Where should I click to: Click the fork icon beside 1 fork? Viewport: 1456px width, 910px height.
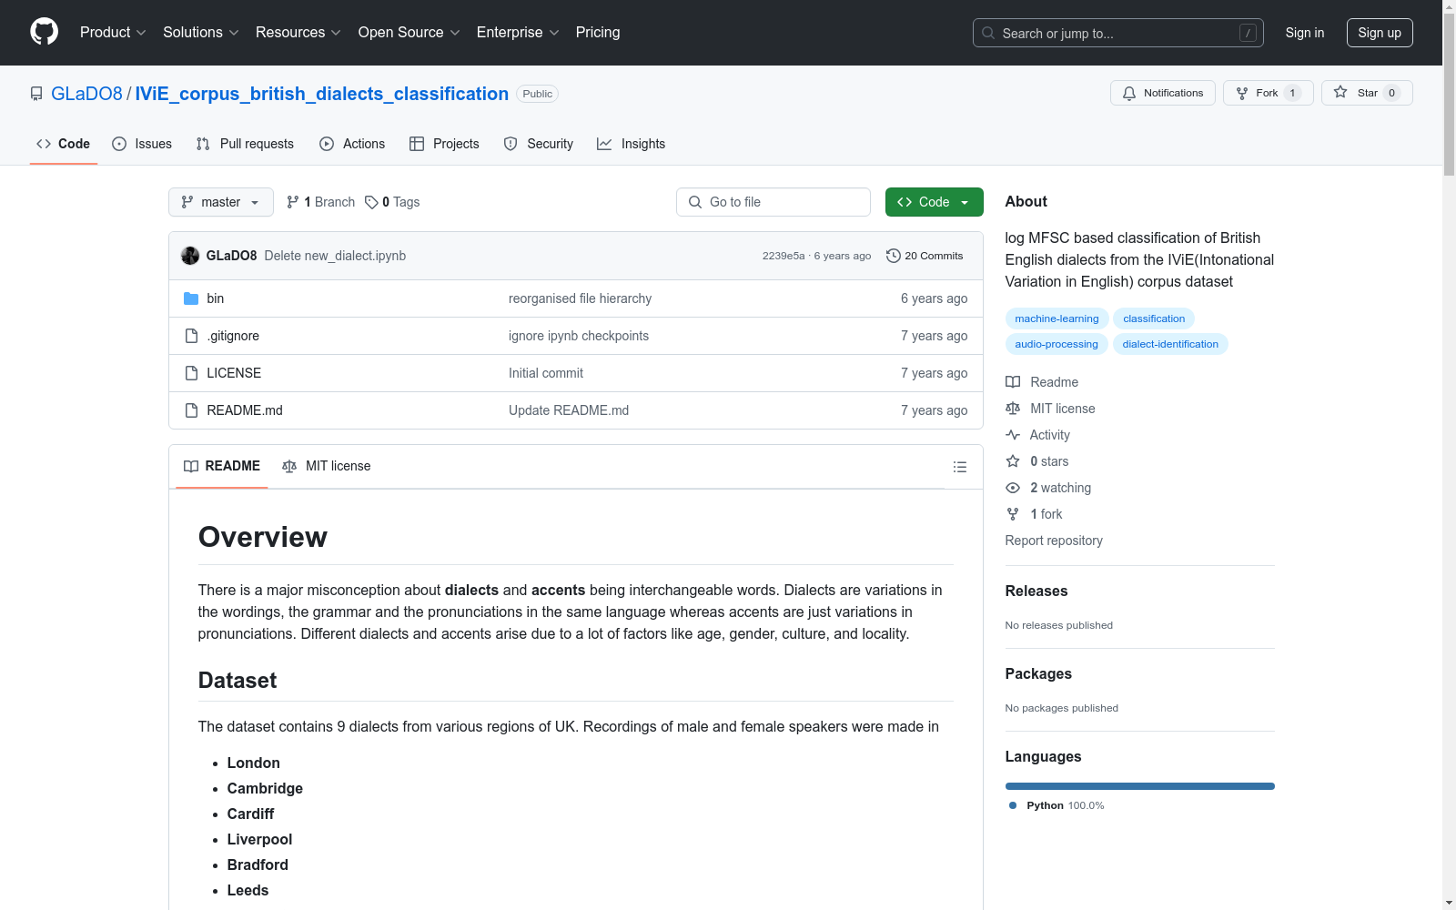(x=1013, y=514)
